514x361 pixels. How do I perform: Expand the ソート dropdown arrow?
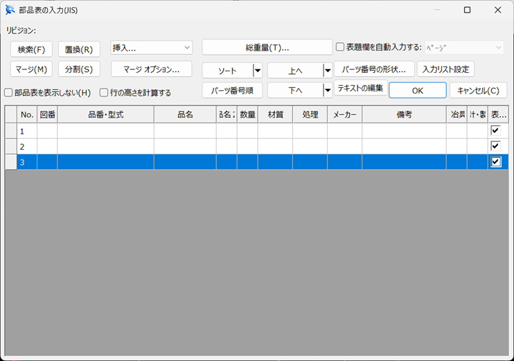(x=258, y=71)
